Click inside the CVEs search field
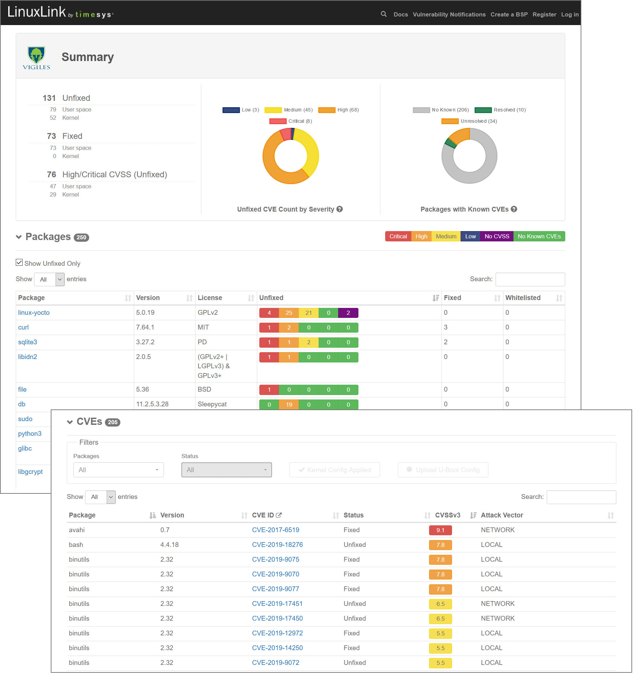 [x=581, y=497]
